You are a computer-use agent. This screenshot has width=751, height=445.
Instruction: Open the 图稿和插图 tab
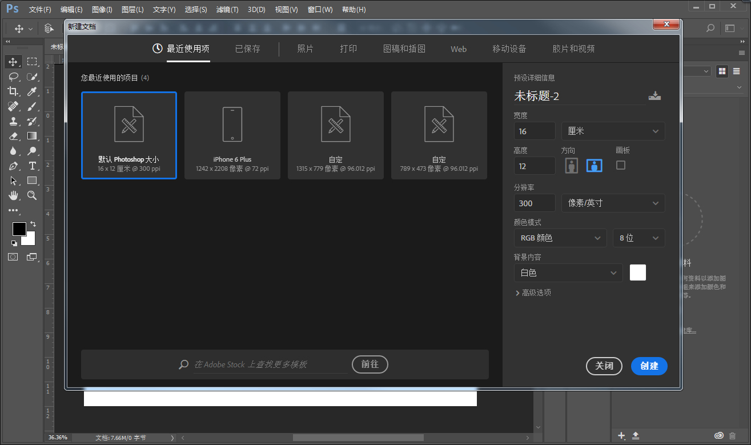pos(404,49)
